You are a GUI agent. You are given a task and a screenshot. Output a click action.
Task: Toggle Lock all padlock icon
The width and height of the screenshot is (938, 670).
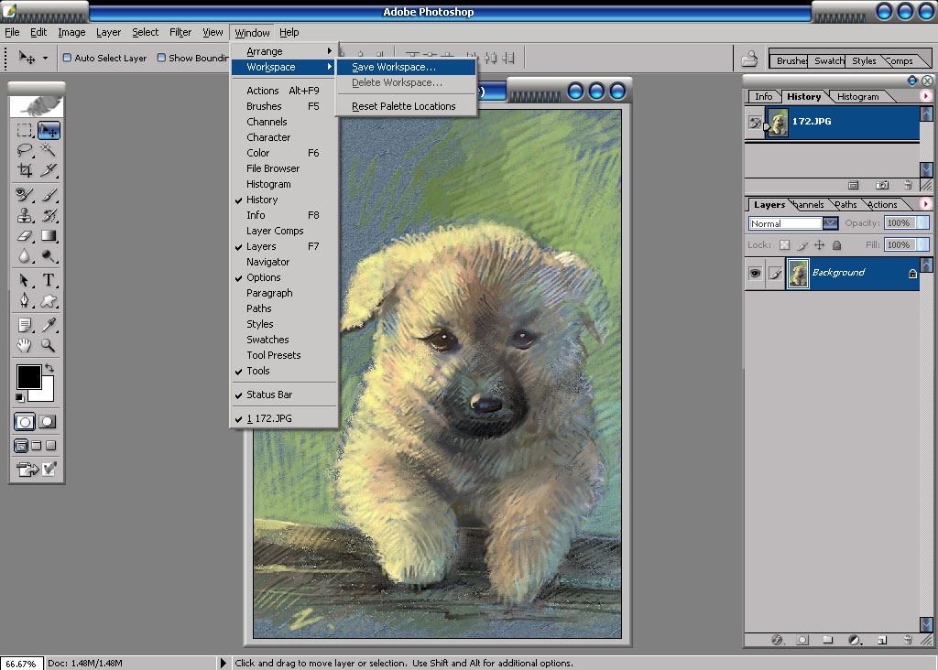pyautogui.click(x=837, y=245)
